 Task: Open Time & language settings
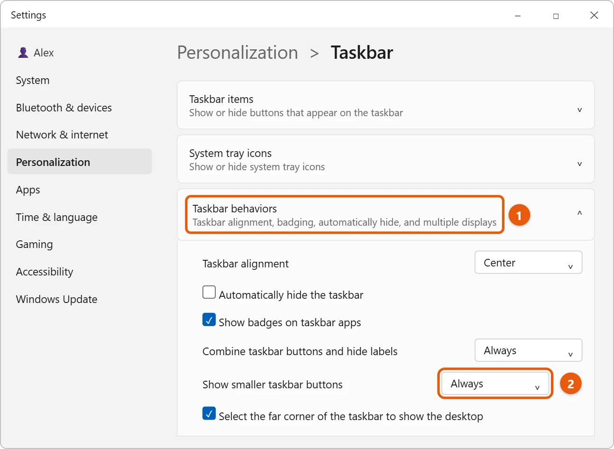point(57,217)
